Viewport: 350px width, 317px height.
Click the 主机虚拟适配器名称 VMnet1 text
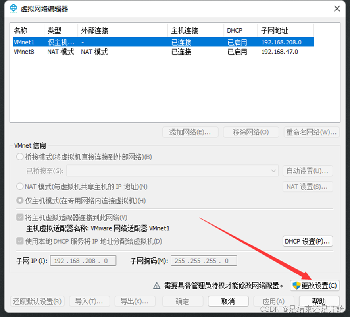point(98,228)
